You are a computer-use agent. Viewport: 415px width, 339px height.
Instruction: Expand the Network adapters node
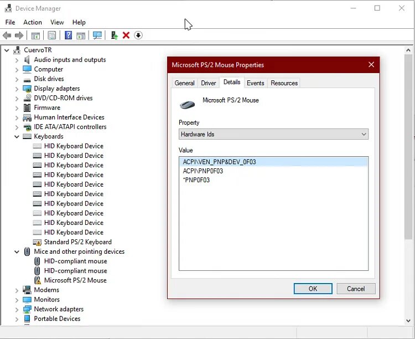17,309
